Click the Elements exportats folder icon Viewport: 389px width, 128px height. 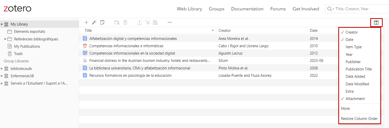[x=10, y=32]
